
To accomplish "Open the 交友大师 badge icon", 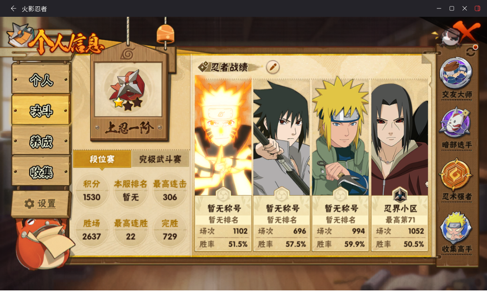I will 456,78.
